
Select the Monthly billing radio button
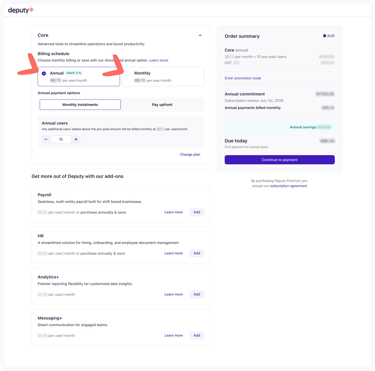tap(128, 73)
